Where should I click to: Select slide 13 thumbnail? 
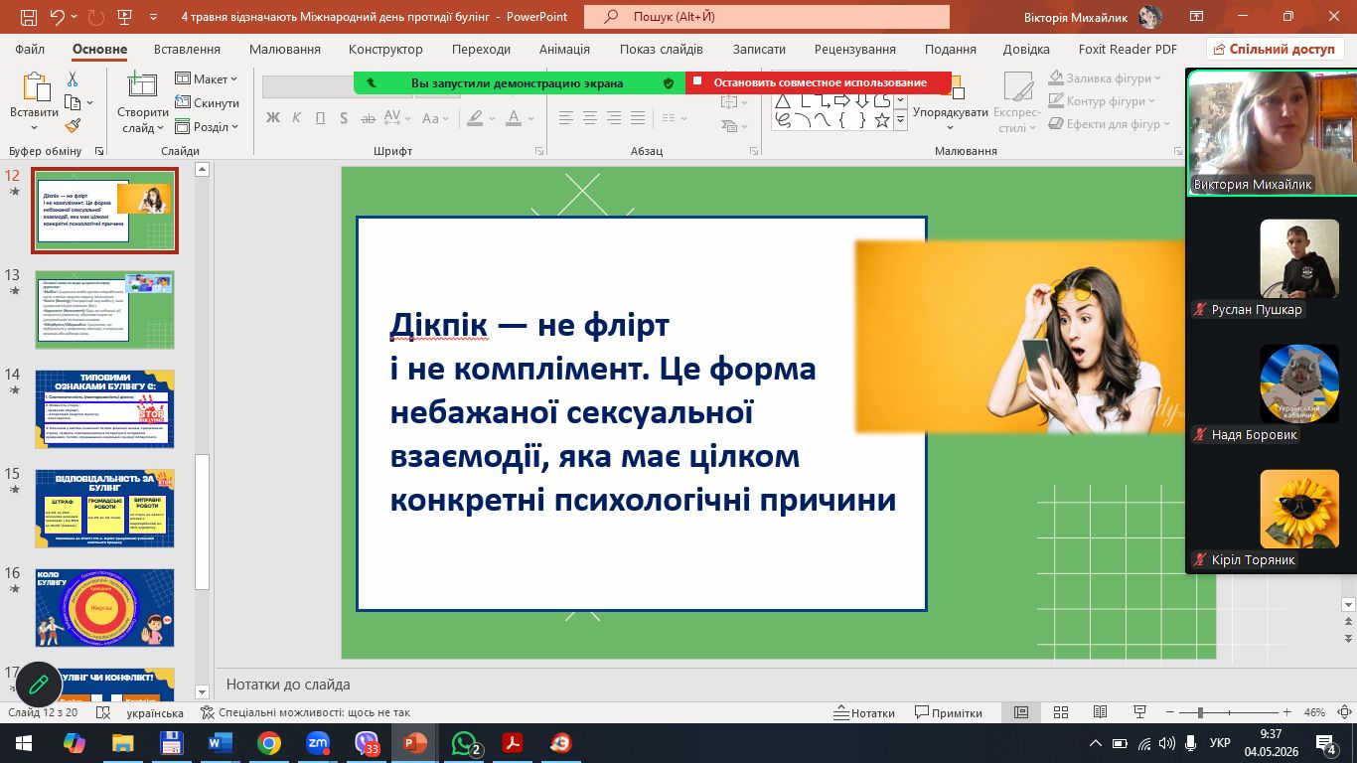point(104,310)
